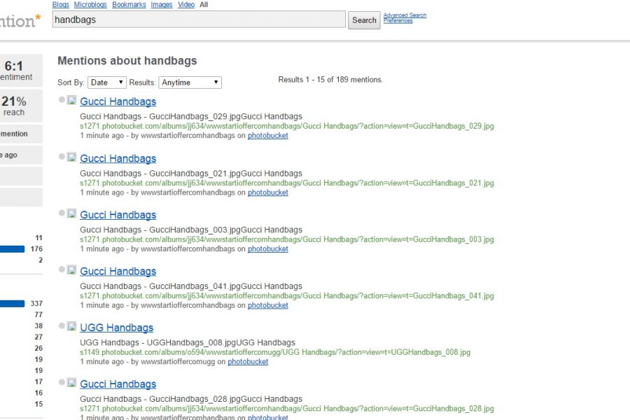Click the image icon beside GucciHandbags_021 result
This screenshot has width=630, height=420.
tap(71, 157)
